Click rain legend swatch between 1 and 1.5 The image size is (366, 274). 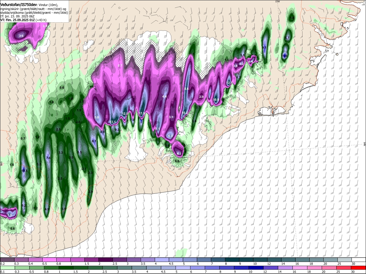pos(66,268)
